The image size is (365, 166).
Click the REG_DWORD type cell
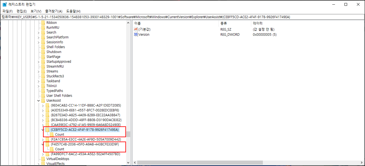[230, 34]
